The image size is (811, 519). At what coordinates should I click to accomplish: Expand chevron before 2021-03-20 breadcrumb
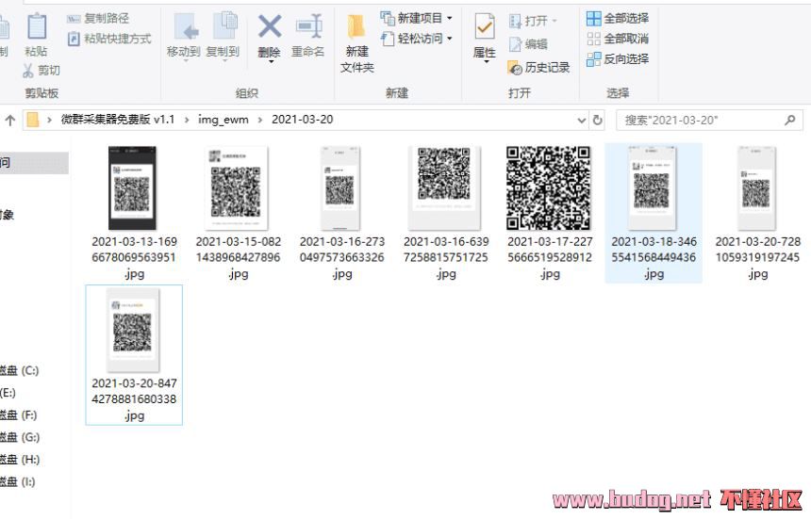[x=260, y=120]
